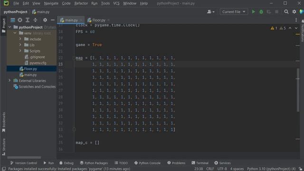Open Project panel options gear icon
Screen dimensions: 304x171
(x=45, y=20)
